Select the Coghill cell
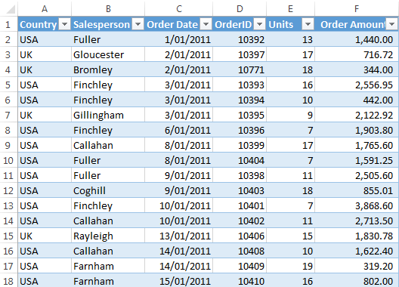 [108, 191]
